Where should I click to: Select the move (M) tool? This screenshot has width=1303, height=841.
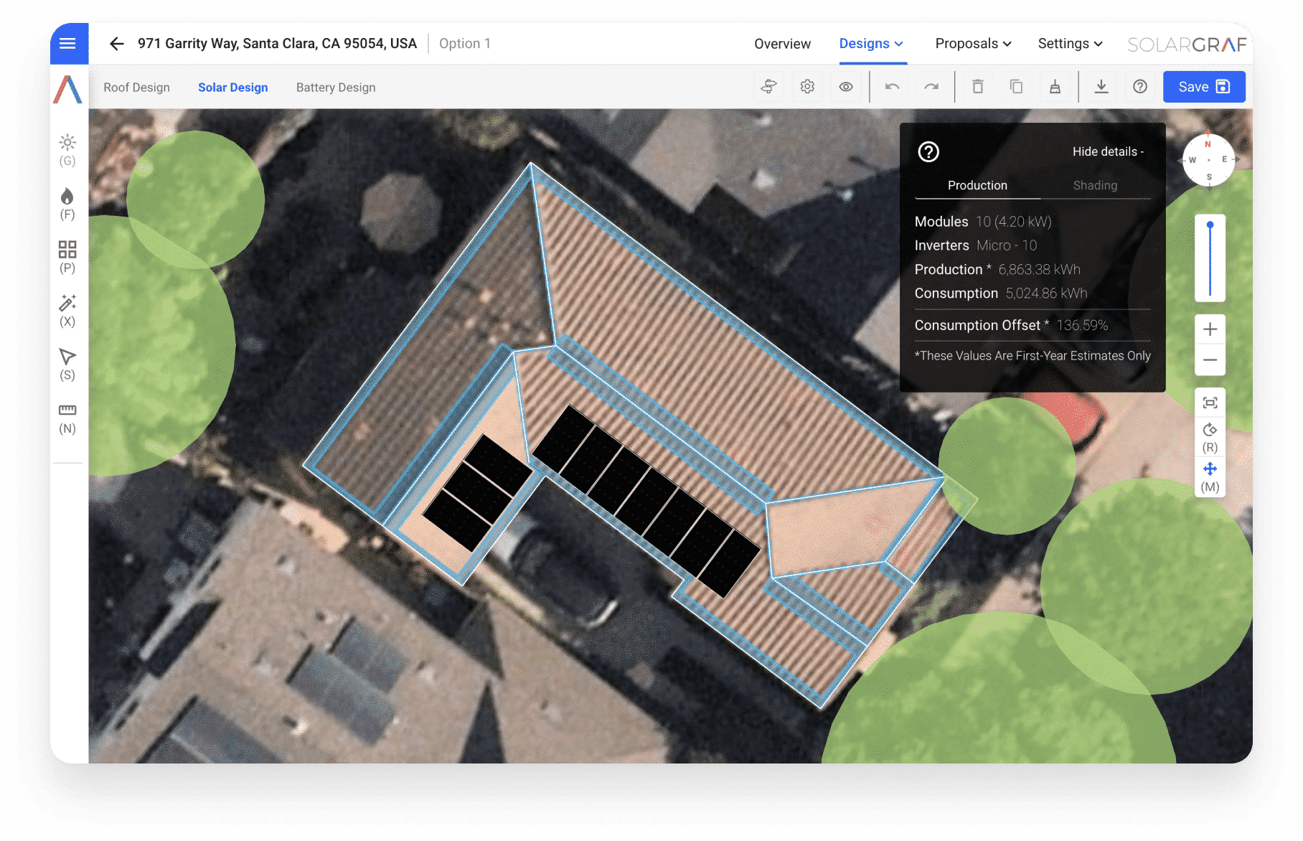(x=1210, y=478)
